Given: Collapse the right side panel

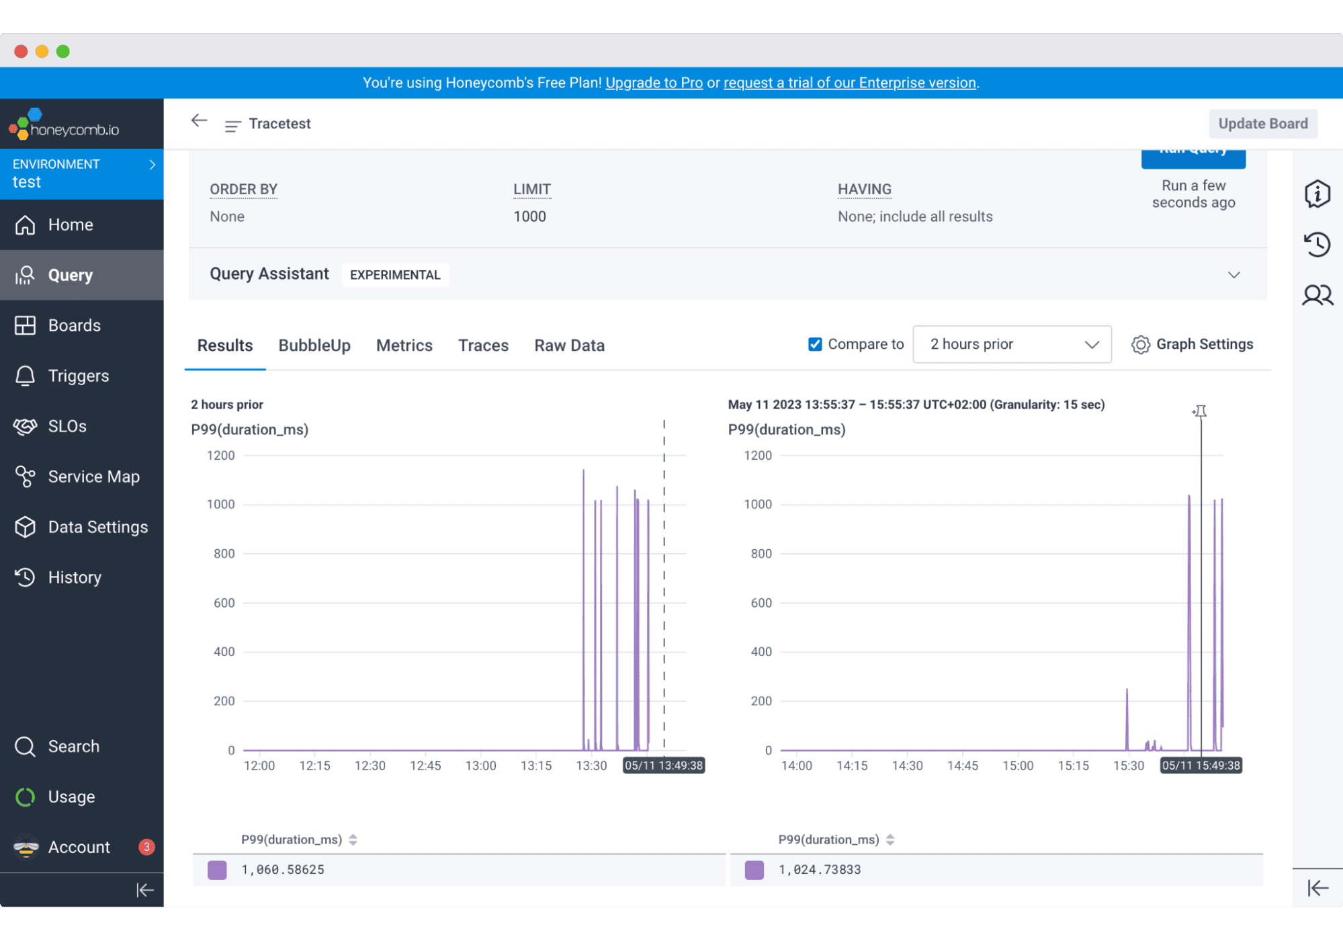Looking at the screenshot, I should [1317, 888].
